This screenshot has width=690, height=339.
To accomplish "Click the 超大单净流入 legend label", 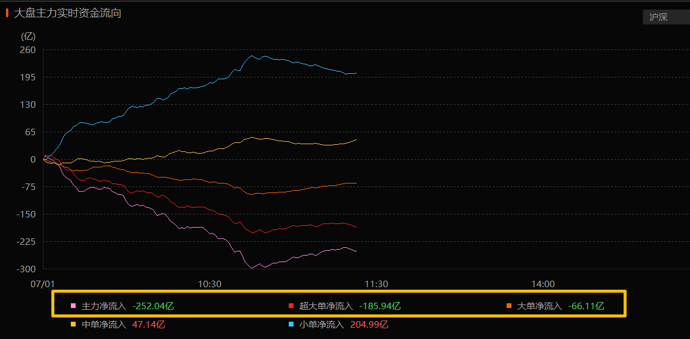I will pos(326,306).
